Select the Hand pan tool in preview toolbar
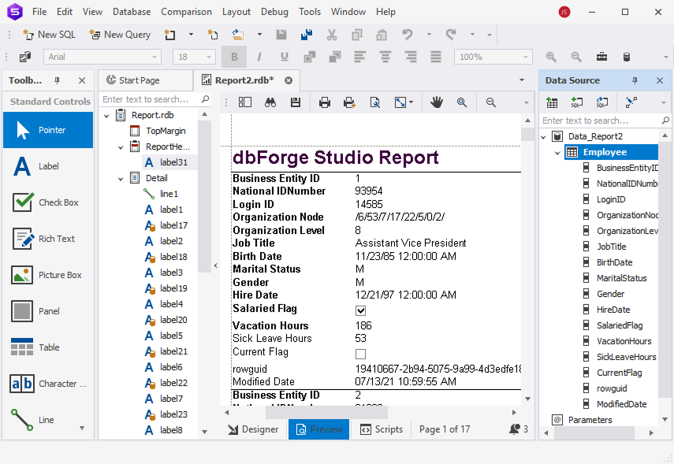This screenshot has height=464, width=674. (x=436, y=102)
